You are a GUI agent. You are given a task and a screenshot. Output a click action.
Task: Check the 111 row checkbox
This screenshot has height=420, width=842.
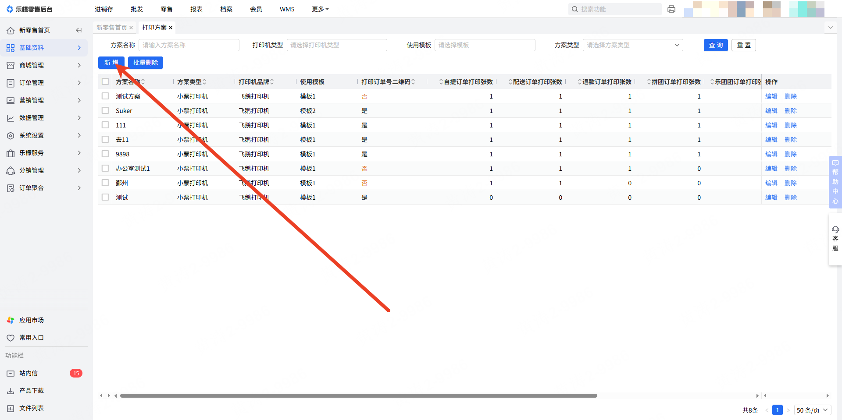tap(105, 125)
